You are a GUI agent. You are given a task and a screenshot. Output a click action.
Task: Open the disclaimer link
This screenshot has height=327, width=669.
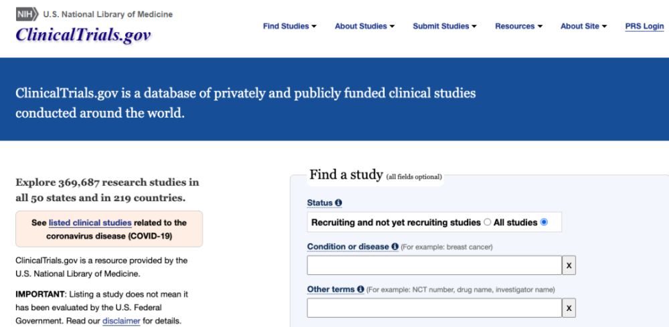[x=121, y=321]
